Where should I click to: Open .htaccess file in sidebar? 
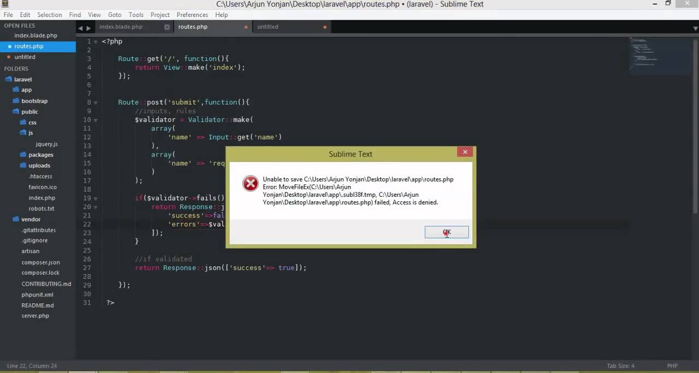click(40, 176)
